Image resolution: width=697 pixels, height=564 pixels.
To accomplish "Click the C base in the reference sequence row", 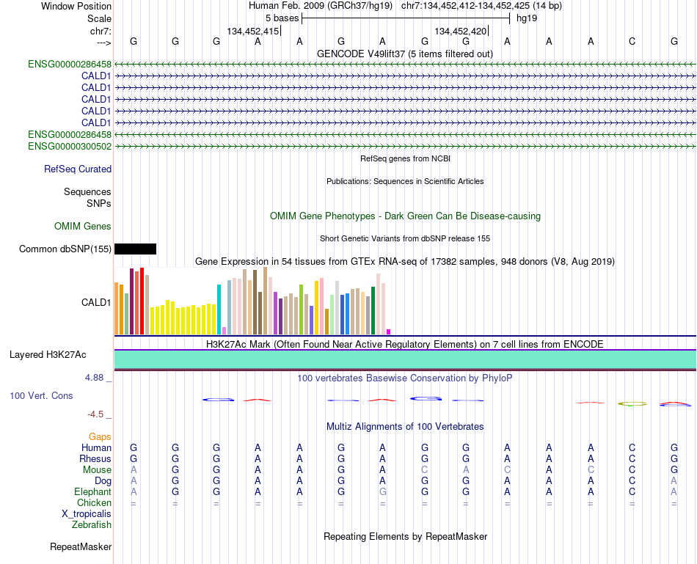I will click(632, 41).
